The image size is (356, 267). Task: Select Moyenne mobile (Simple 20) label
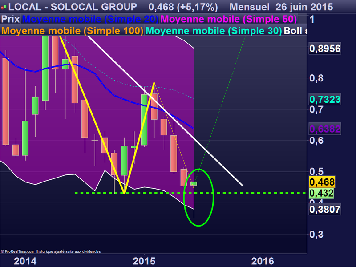coord(90,19)
